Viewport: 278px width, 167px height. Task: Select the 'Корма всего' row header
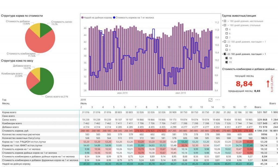[x=9, y=112]
